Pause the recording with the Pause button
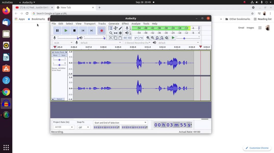Viewport: 274px width, 153px height. tap(57, 30)
